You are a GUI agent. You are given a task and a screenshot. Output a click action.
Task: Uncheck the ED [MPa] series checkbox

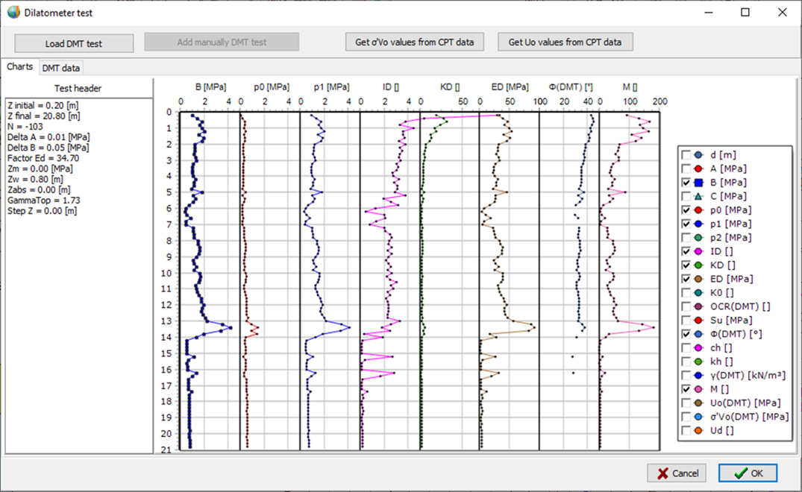point(686,279)
